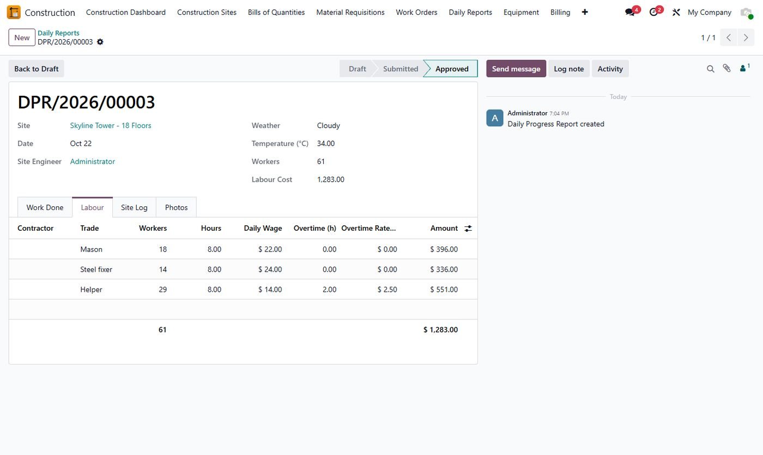Image resolution: width=763 pixels, height=455 pixels.
Task: Open the chat messages icon
Action: coord(631,12)
